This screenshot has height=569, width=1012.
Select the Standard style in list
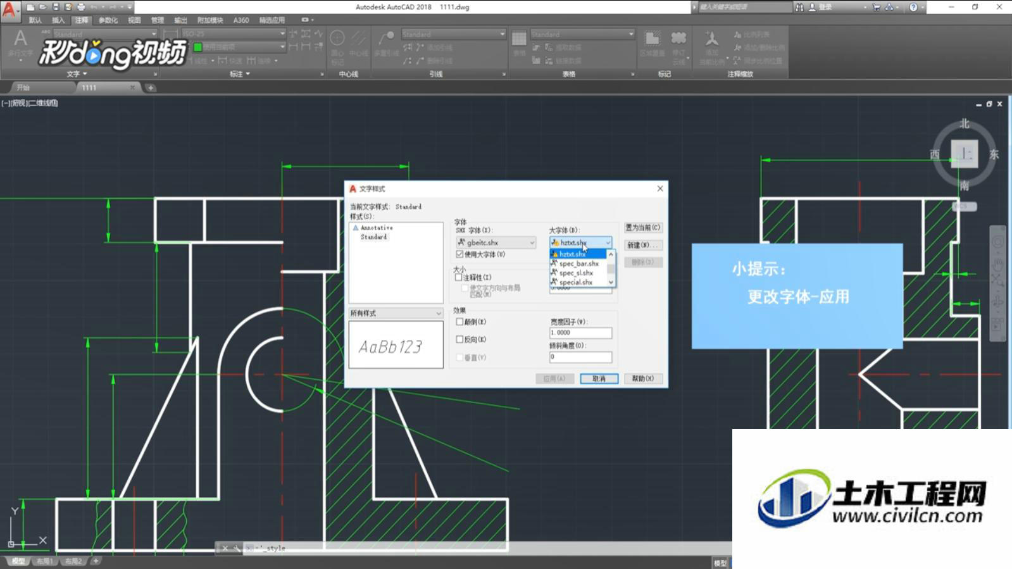coord(373,237)
